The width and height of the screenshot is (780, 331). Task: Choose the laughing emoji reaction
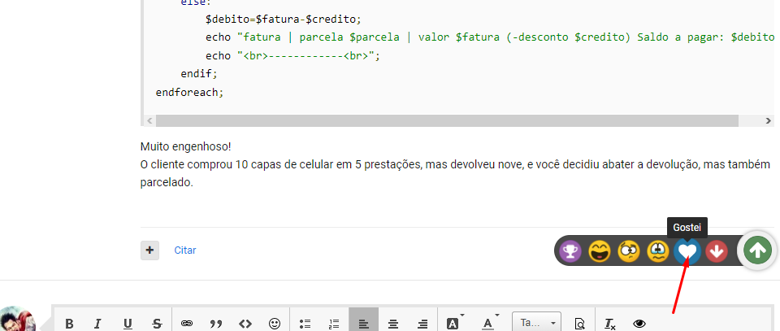click(x=600, y=251)
